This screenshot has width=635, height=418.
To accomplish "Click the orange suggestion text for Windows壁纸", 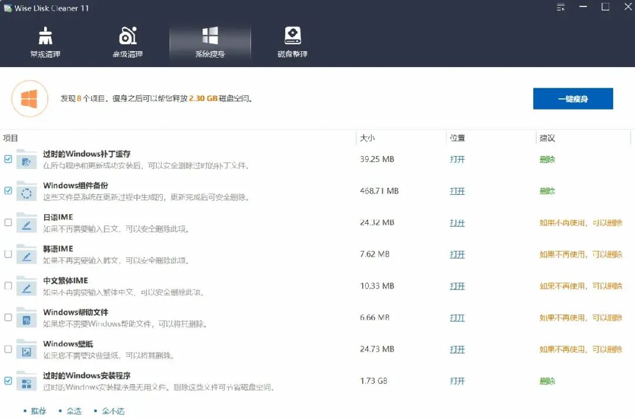I will click(x=581, y=349).
